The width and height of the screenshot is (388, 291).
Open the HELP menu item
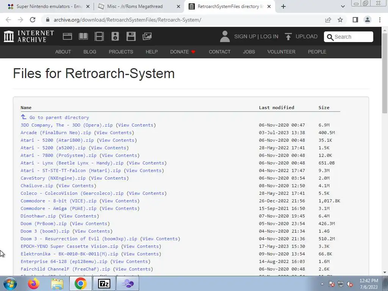[152, 52]
